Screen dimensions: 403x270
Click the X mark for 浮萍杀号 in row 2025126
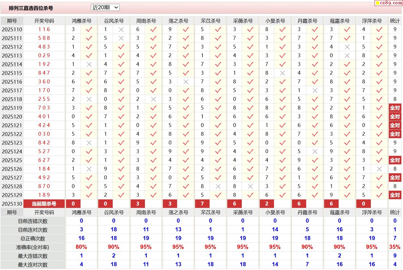379,169
